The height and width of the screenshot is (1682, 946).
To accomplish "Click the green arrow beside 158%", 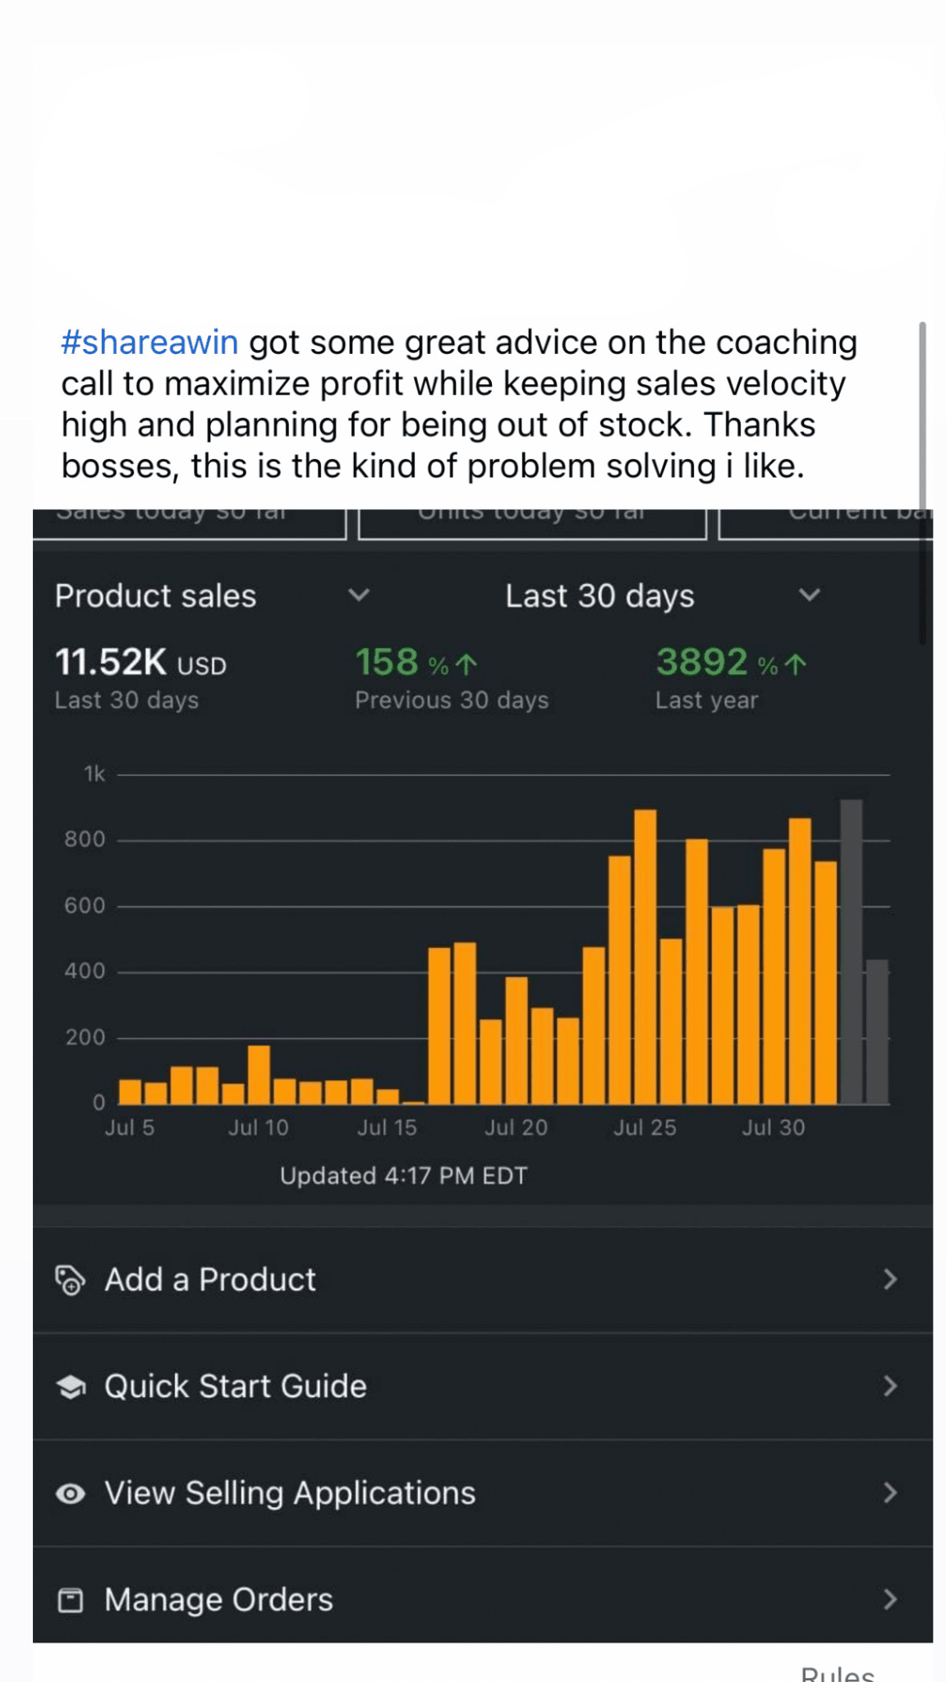I will coord(466,664).
